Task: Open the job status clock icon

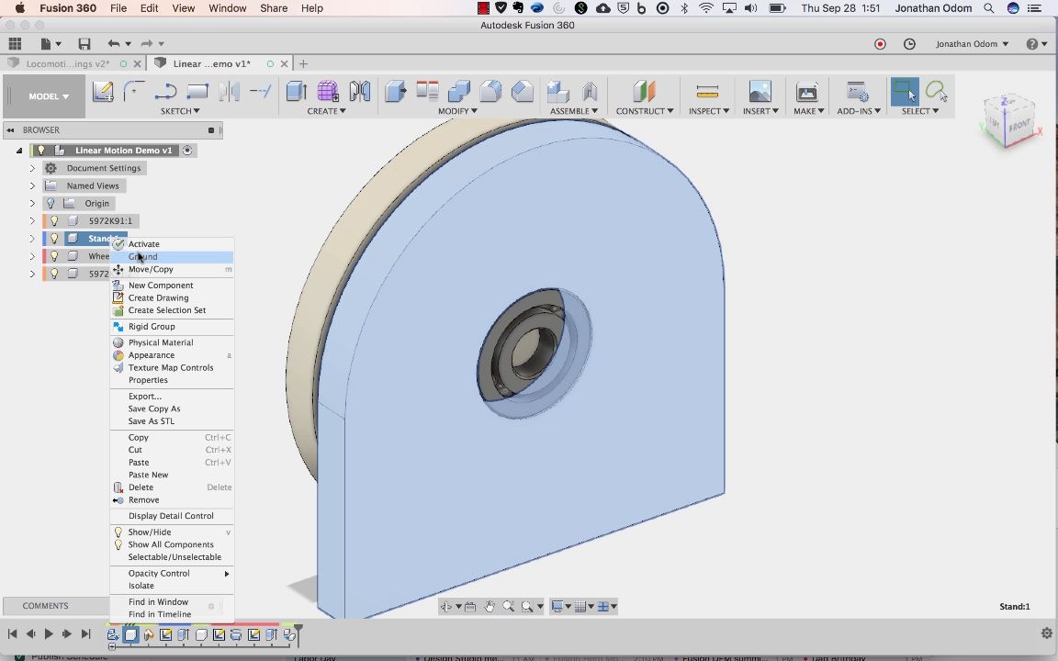Action: click(909, 44)
